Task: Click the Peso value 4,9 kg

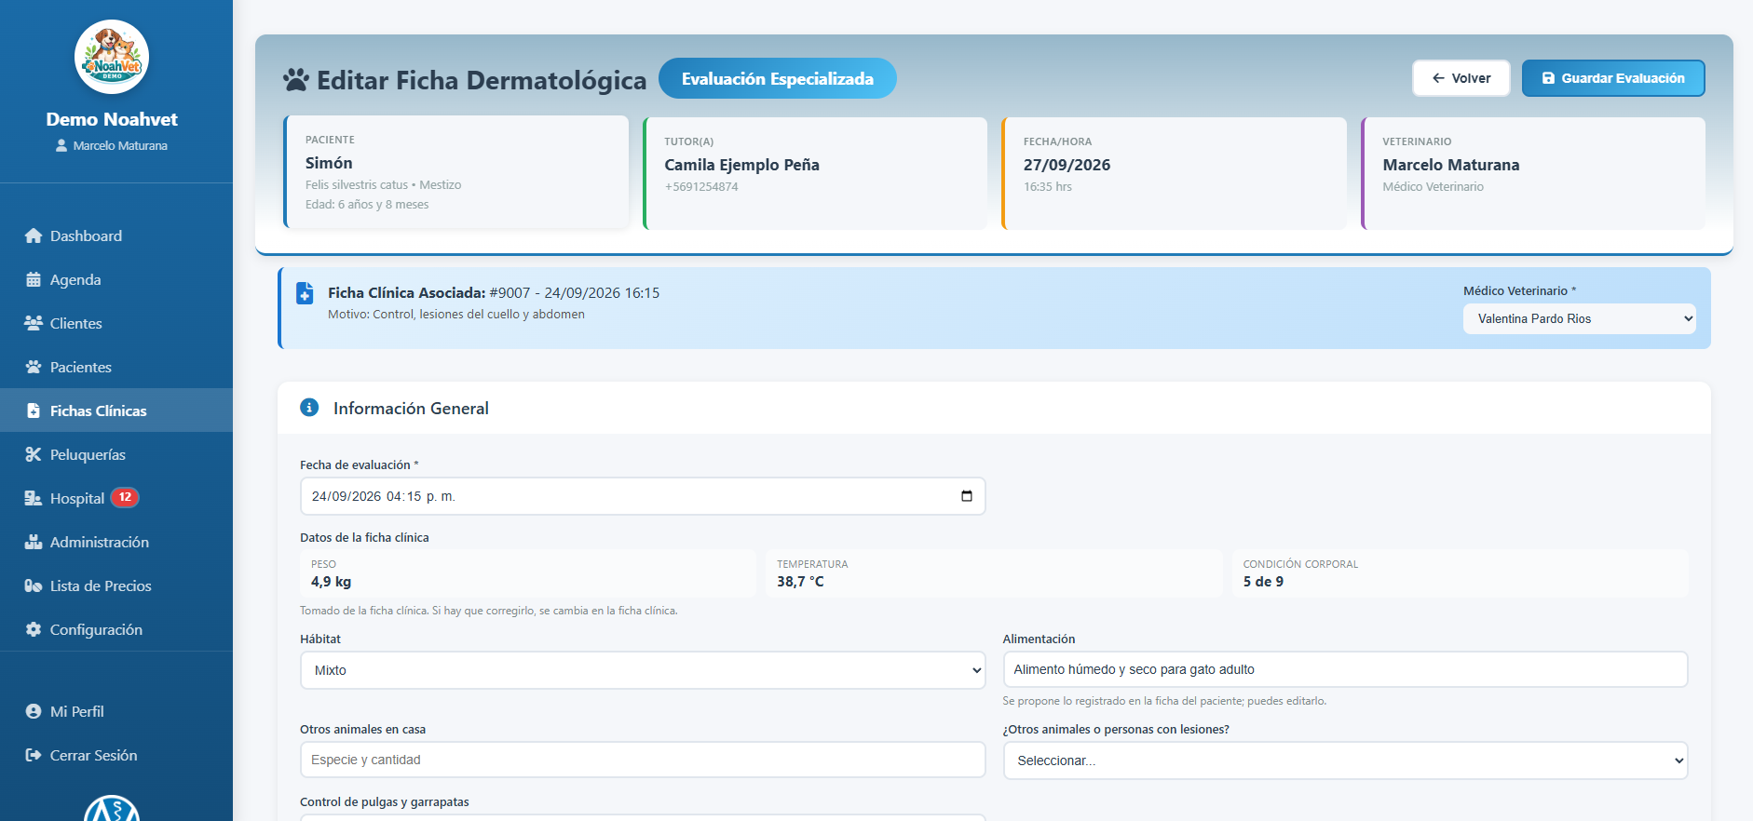Action: click(332, 582)
